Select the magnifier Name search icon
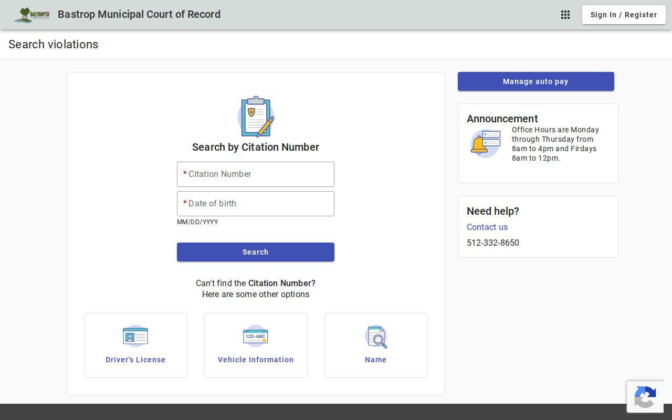The width and height of the screenshot is (672, 420). (376, 337)
